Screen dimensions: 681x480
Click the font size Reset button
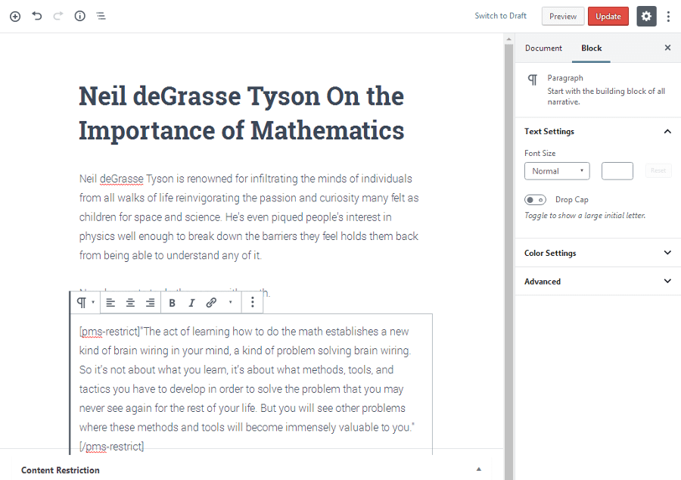coord(658,170)
